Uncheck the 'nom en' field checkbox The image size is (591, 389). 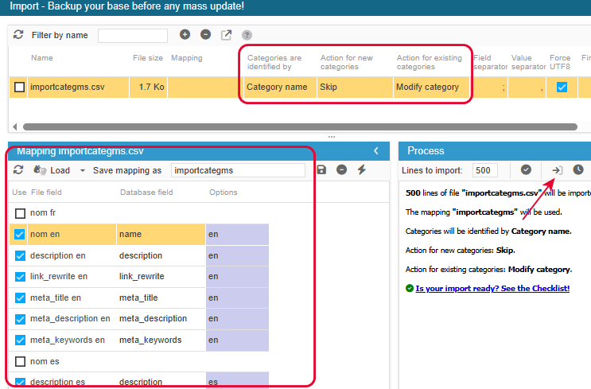point(20,235)
